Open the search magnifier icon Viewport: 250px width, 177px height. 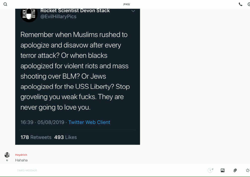5,4
